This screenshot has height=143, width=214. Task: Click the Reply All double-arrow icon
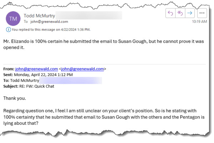pyautogui.click(x=180, y=13)
